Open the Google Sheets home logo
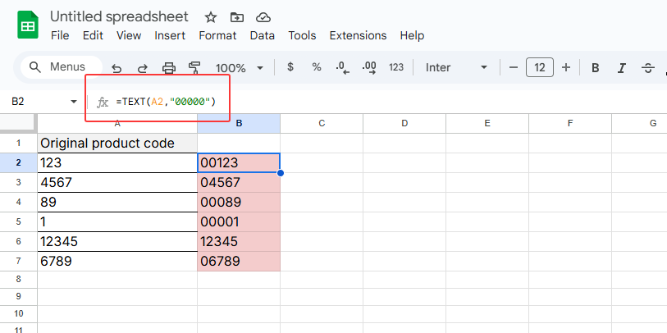 coord(28,25)
